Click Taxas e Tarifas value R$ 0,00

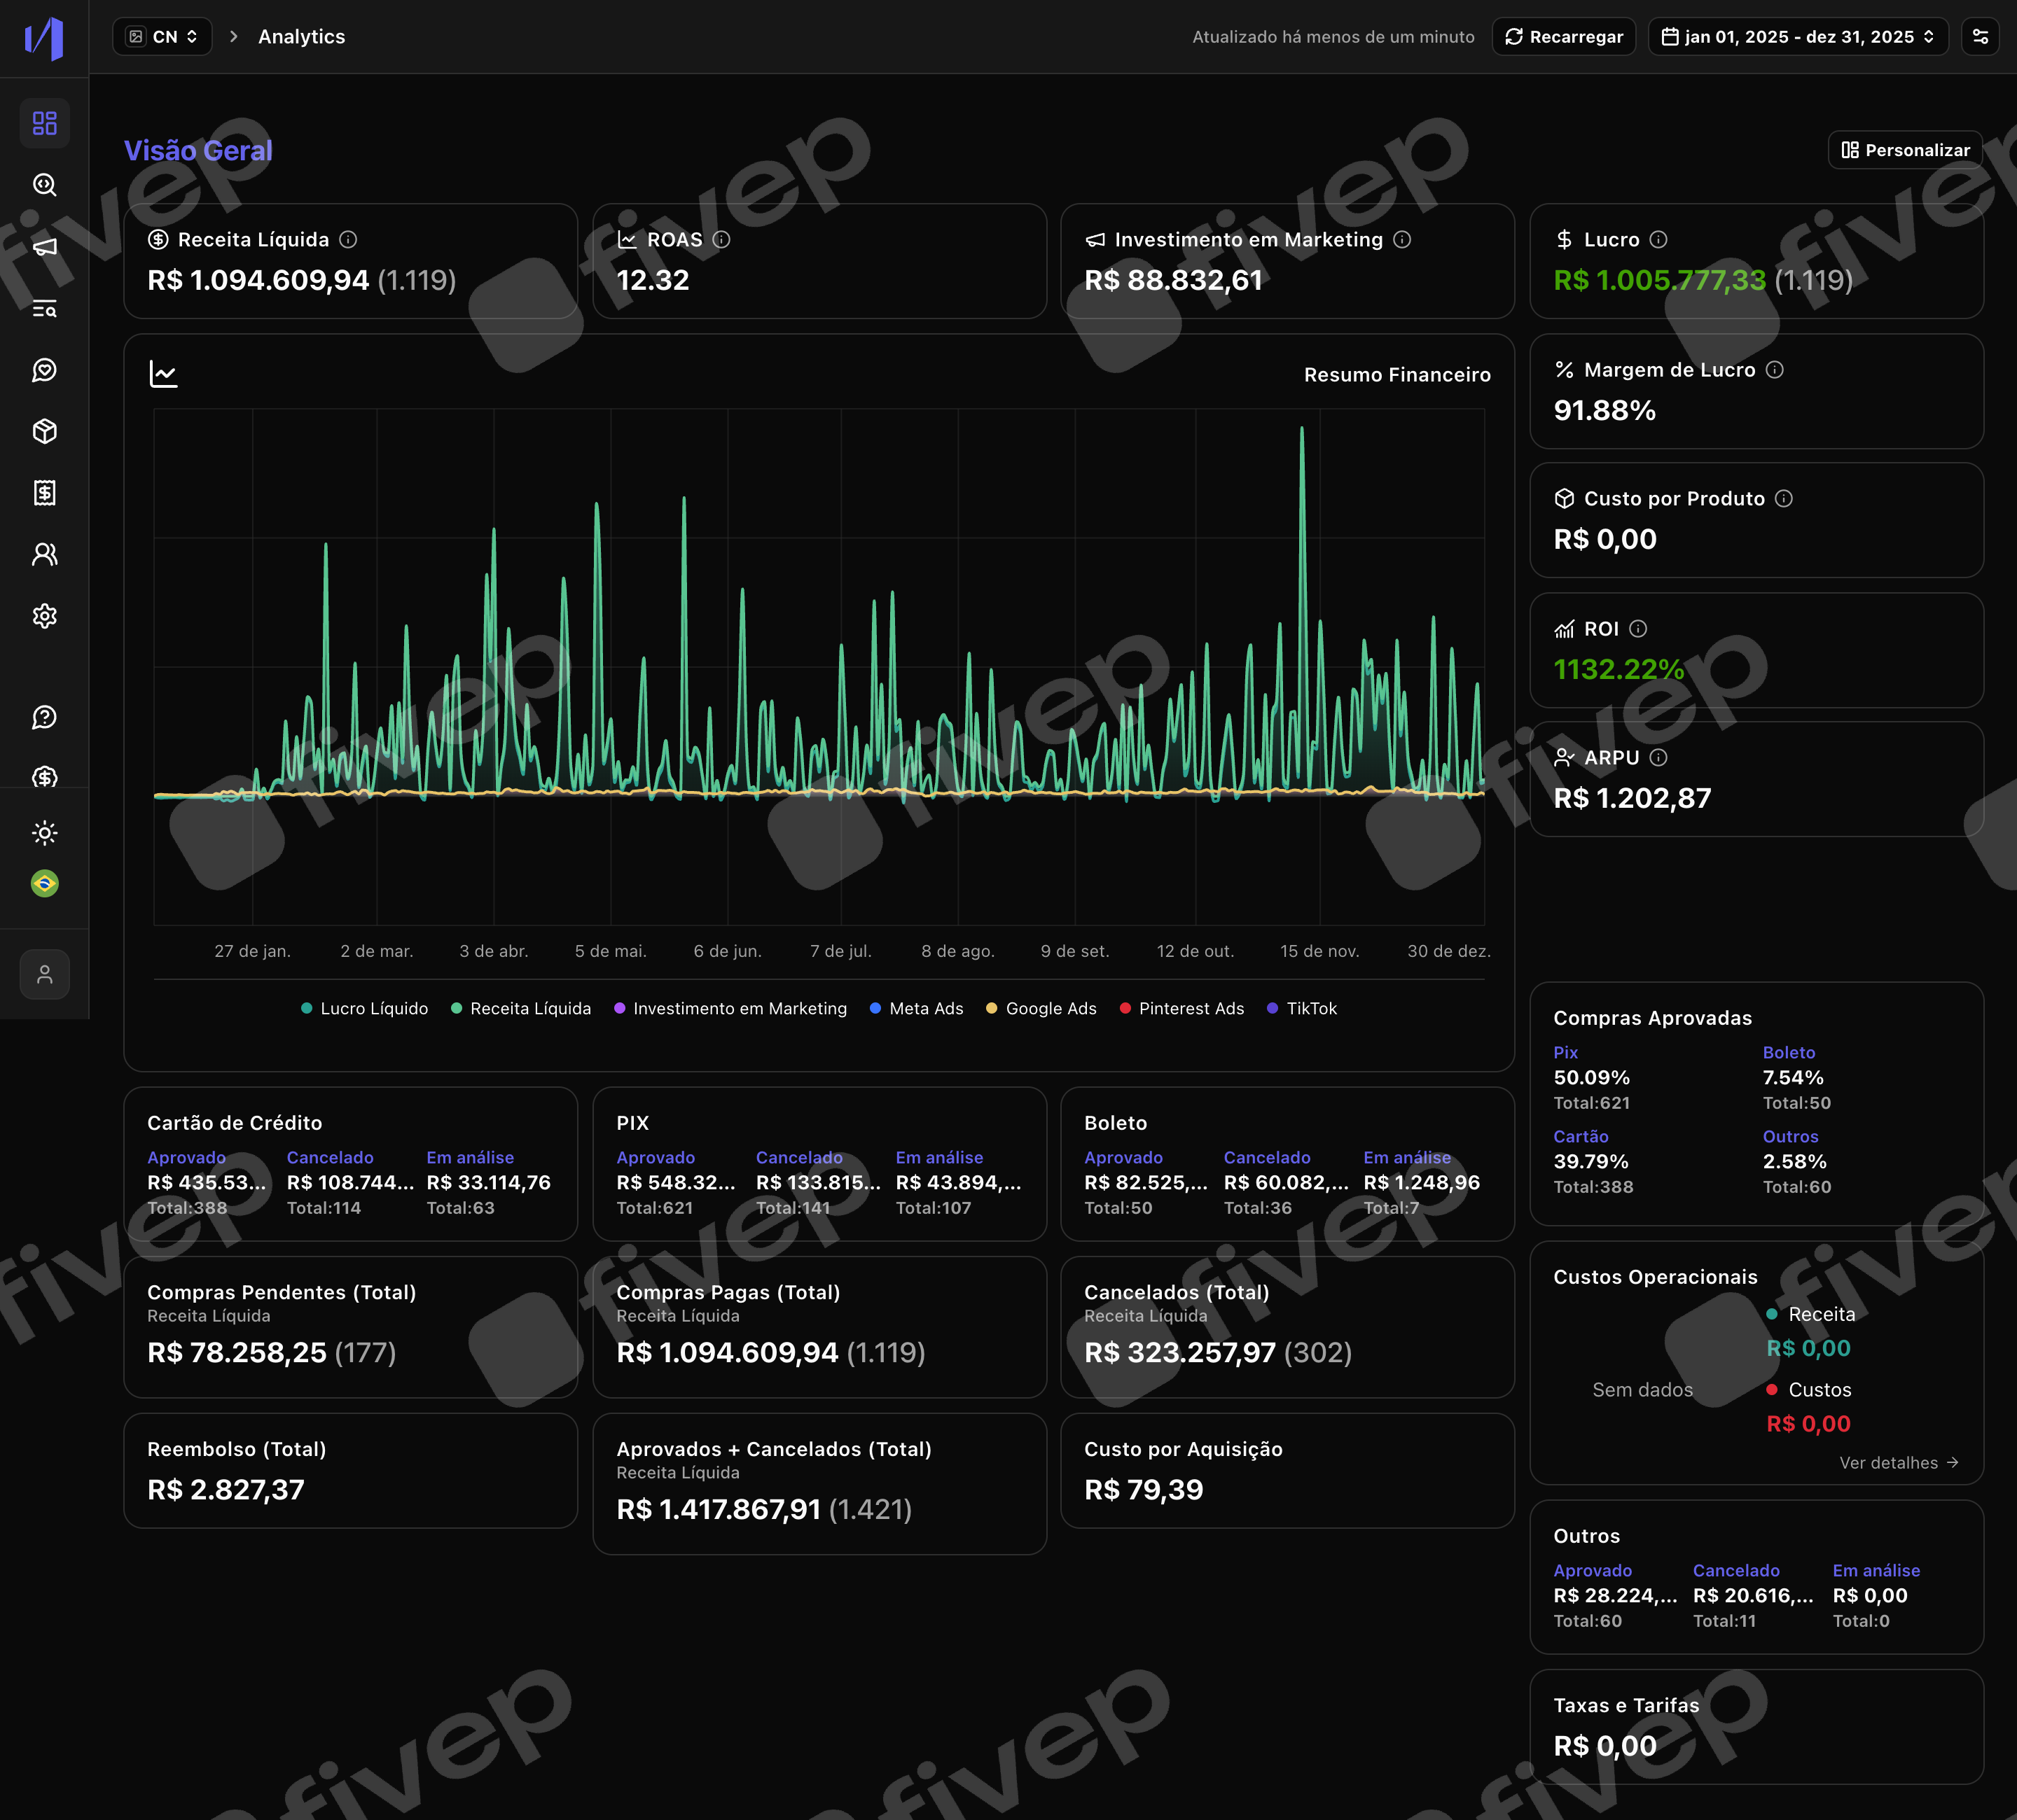coord(1604,1746)
